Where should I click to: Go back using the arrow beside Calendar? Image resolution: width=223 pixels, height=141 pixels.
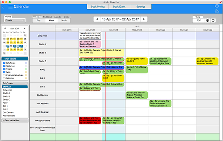coord(3,6)
